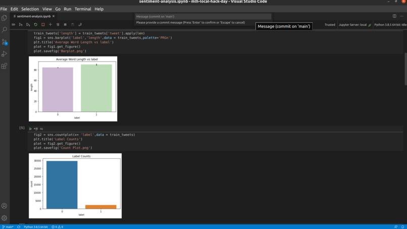The width and height of the screenshot is (407, 229).
Task: Open Source Control view with pending badge
Action: [x=5, y=42]
